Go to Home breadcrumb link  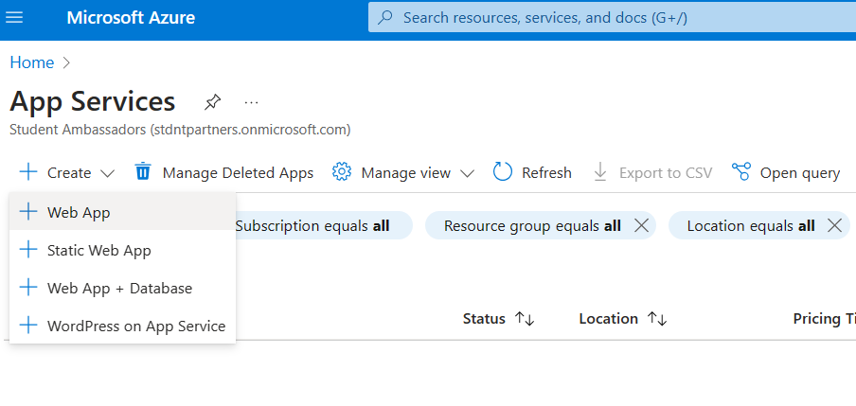[31, 62]
